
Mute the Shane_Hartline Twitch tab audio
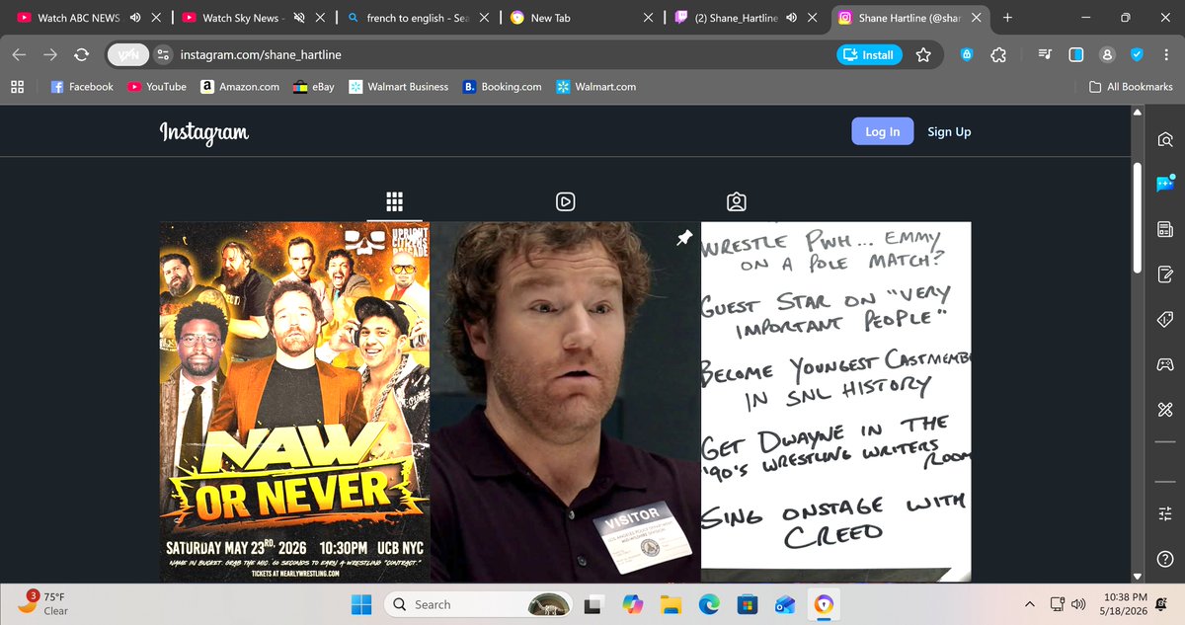pos(792,18)
